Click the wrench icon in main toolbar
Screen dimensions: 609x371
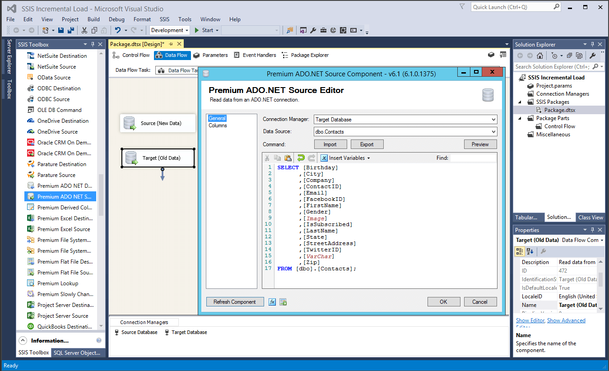(313, 30)
